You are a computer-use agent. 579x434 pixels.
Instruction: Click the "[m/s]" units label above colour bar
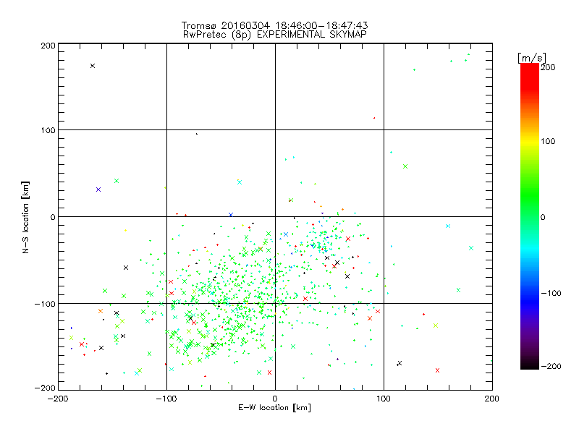coord(531,58)
